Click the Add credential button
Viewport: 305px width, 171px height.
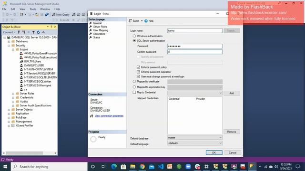pos(232,93)
